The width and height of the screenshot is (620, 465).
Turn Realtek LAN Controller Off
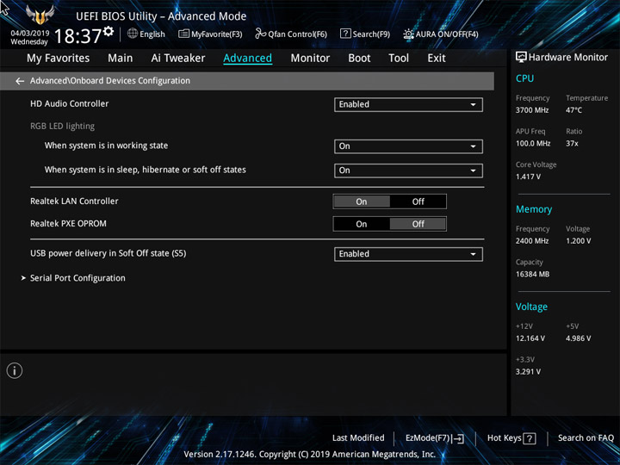coord(418,201)
